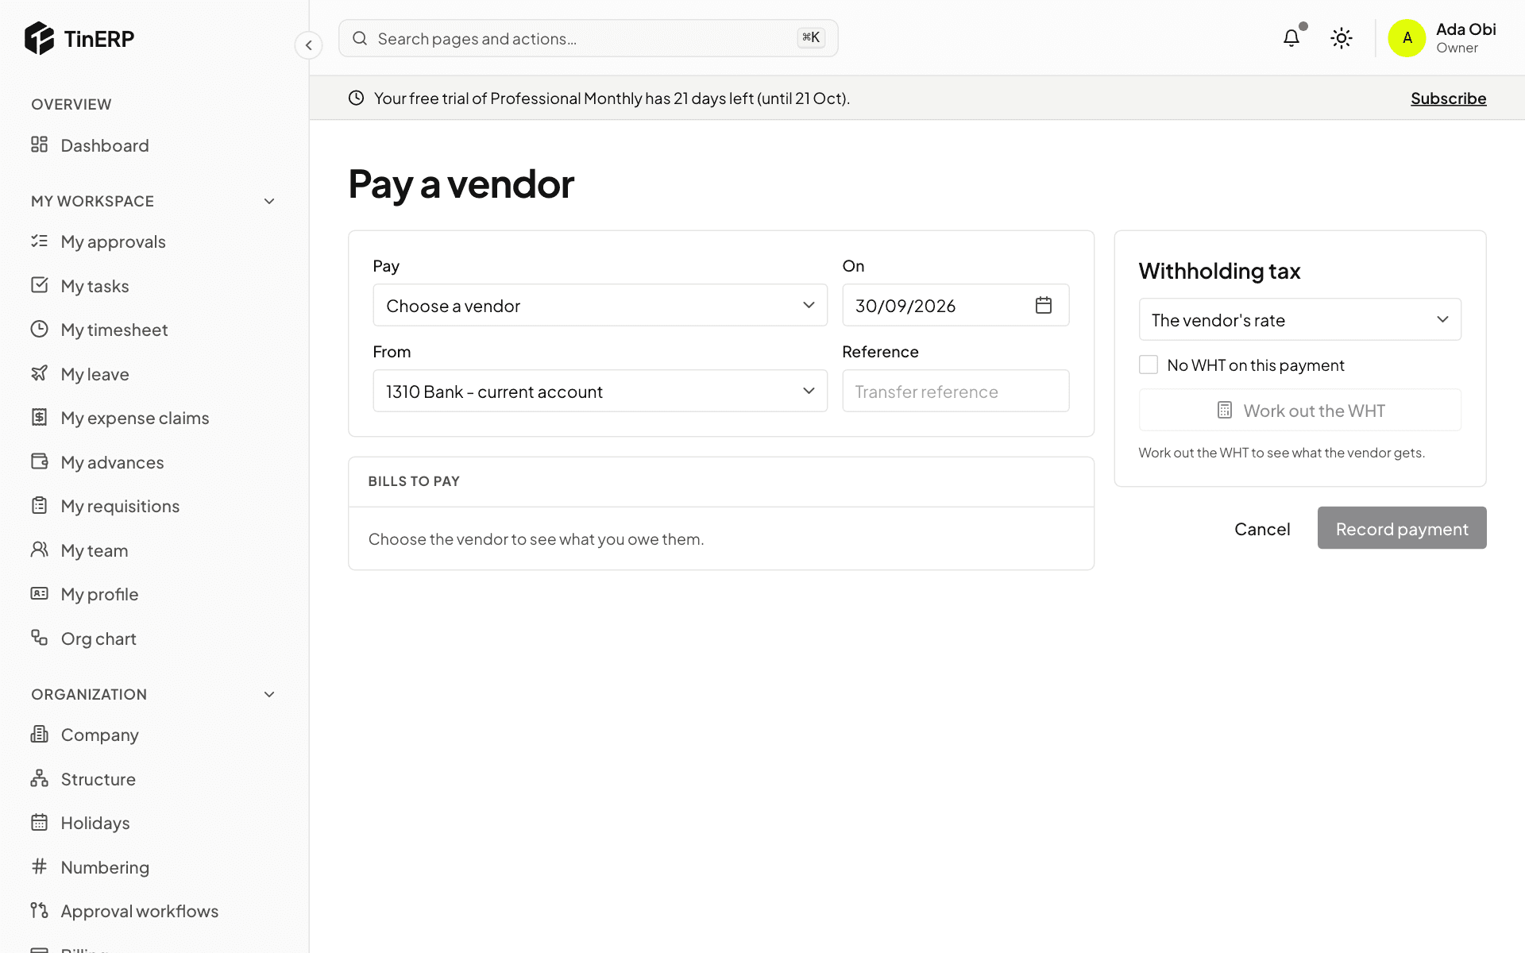Click the search magnifier icon
Viewport: 1525px width, 953px height.
(360, 38)
